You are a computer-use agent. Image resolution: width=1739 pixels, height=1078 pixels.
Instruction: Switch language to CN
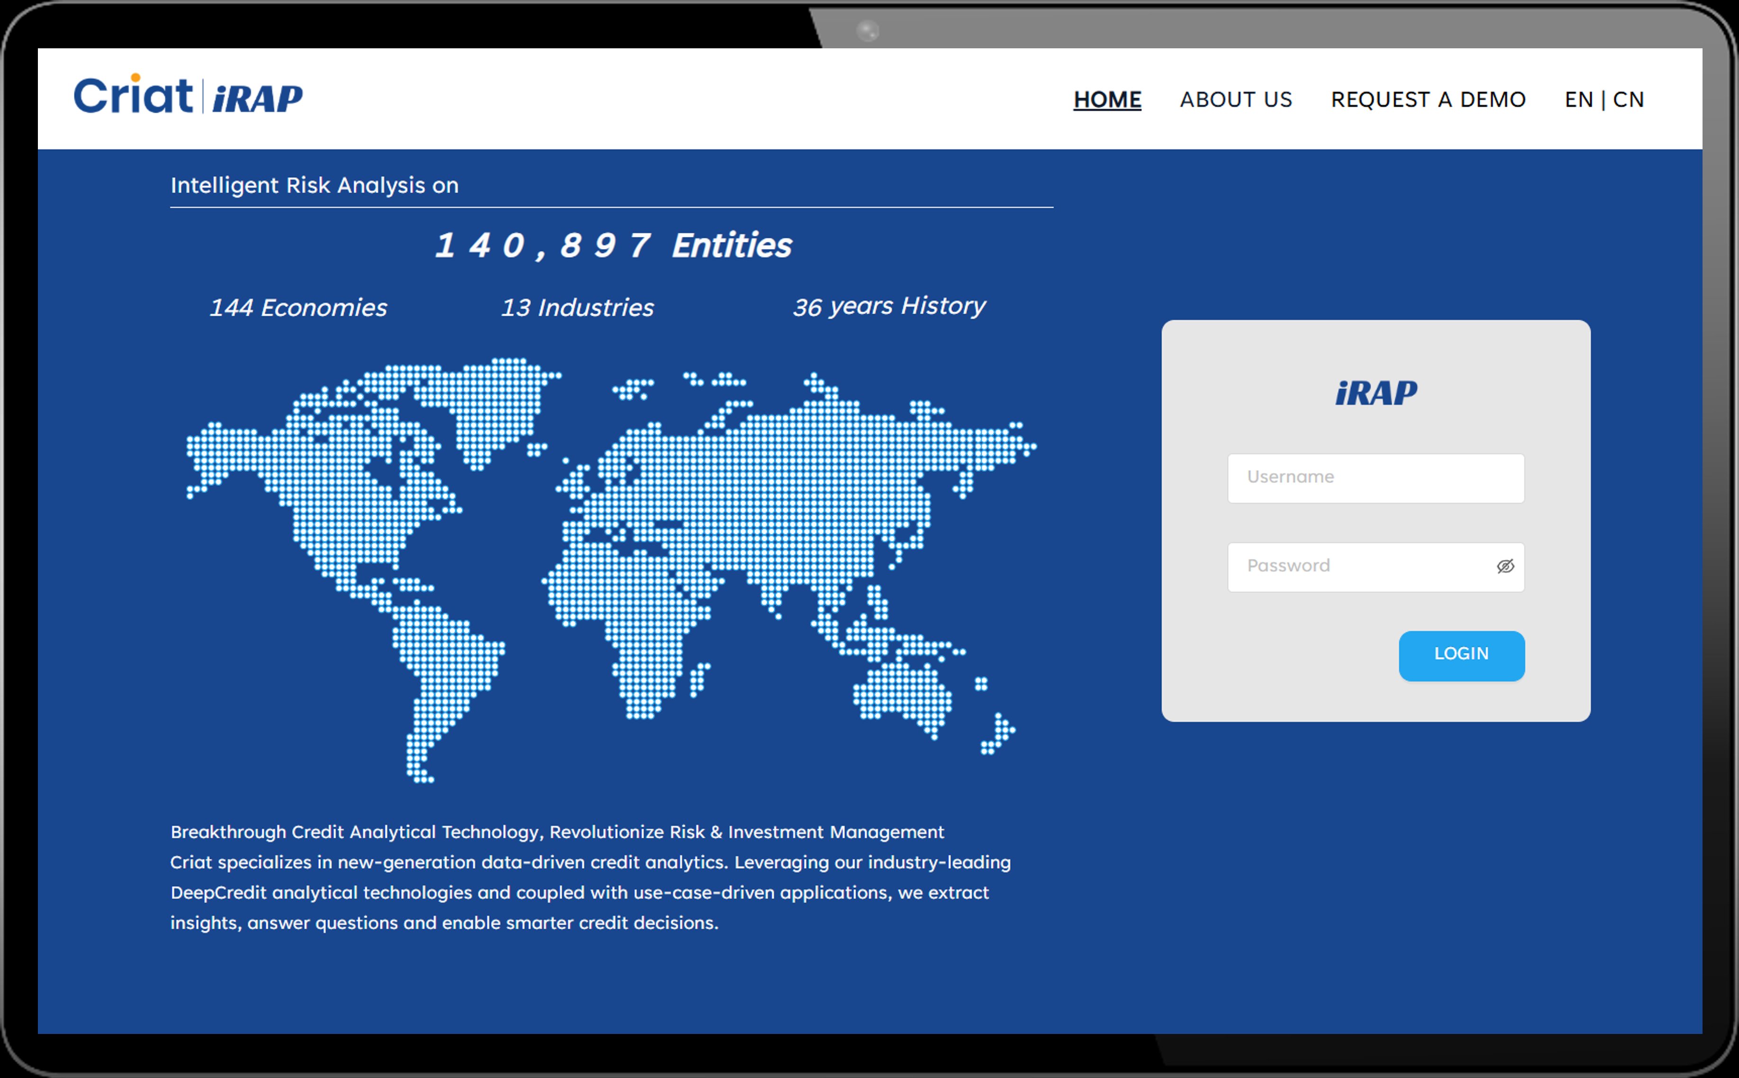click(1629, 99)
